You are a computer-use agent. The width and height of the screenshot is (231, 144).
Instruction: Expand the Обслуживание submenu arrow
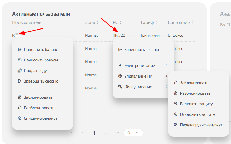point(167,87)
